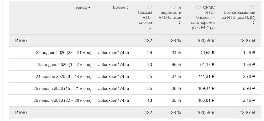Sort Вознаграждение за RTB using arrows
Screen dimensions: 264x121
click(253, 23)
